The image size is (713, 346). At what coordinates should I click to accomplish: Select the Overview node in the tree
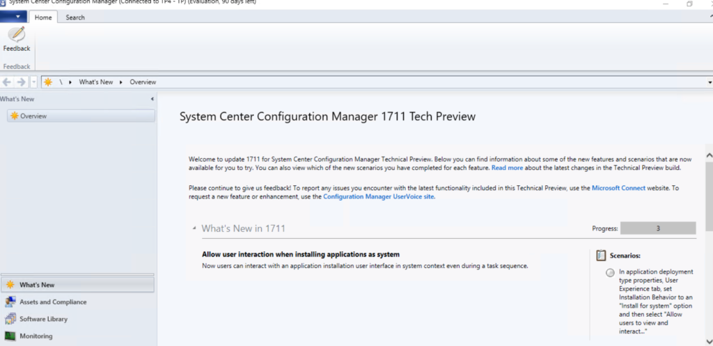[x=81, y=116]
